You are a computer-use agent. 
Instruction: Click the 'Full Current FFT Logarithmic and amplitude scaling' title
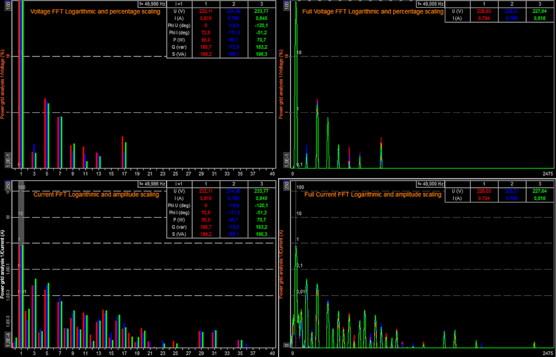[x=372, y=194]
